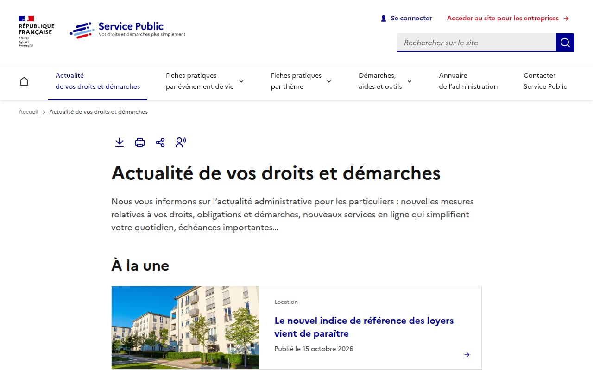Open the Service Public logo homepage
Viewport: 593px width, 370px height.
point(128,30)
